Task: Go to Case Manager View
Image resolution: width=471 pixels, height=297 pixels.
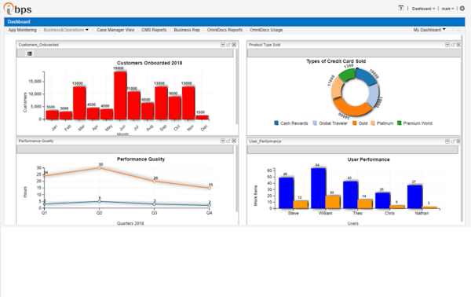Action: pos(115,30)
